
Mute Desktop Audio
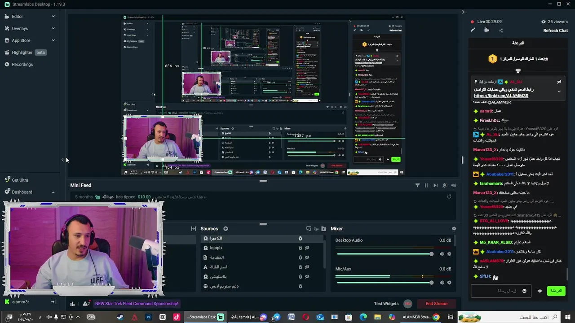[x=442, y=254]
